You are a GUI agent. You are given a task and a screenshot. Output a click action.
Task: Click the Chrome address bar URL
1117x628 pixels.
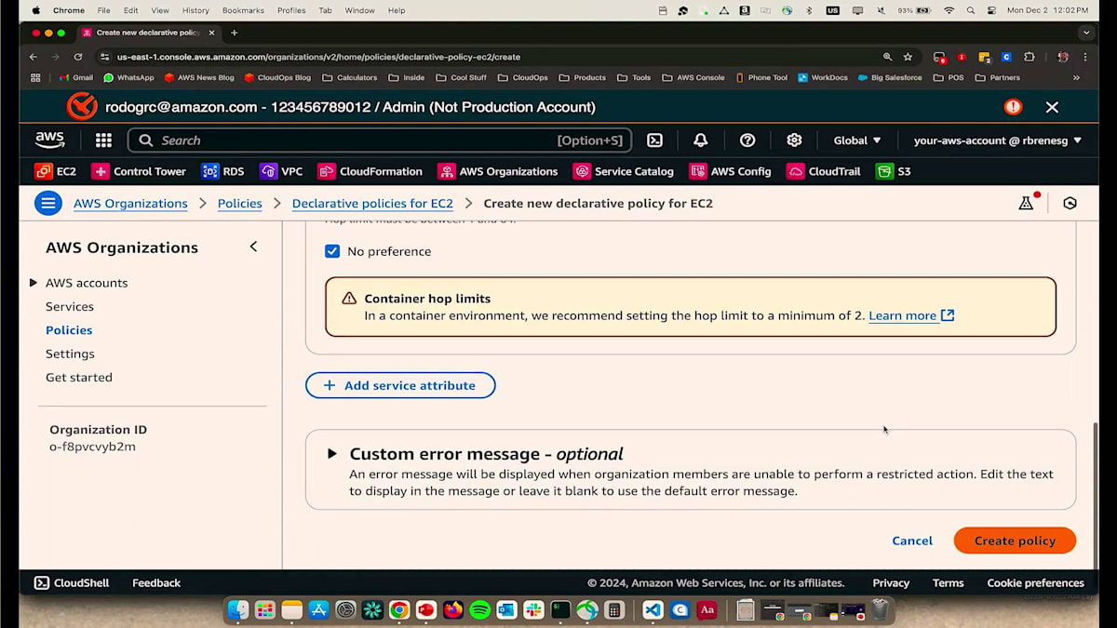click(318, 57)
